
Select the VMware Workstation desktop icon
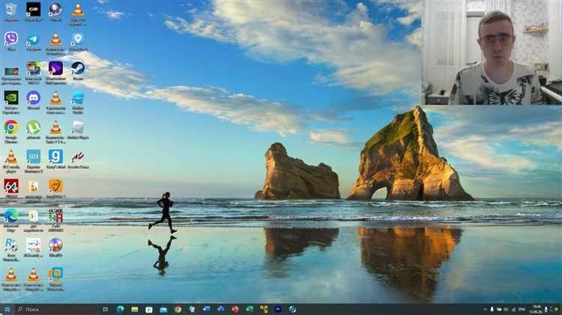[x=55, y=275]
